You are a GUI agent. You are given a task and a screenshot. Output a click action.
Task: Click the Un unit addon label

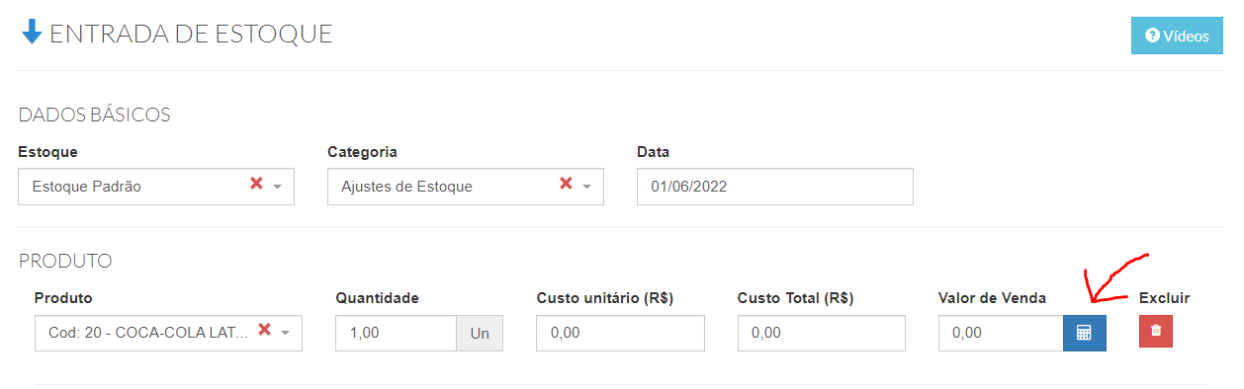480,334
